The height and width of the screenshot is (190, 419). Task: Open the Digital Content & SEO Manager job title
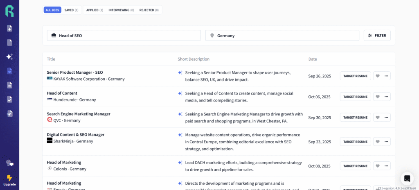[76, 134]
